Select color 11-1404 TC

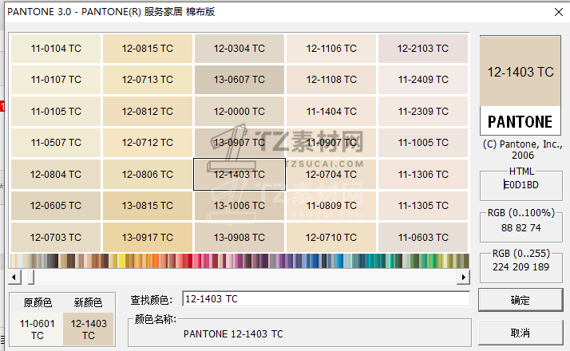point(331,112)
